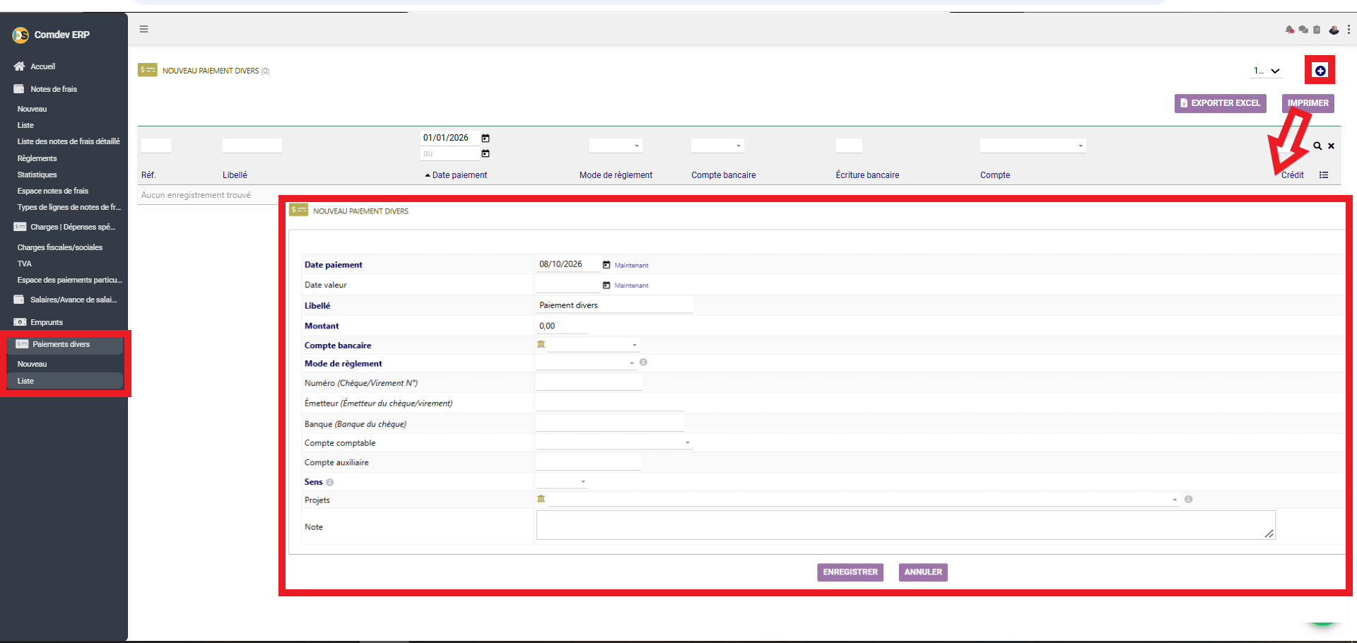Viewport: 1357px width, 643px height.
Task: Click the Banque du chèque input
Action: click(610, 424)
